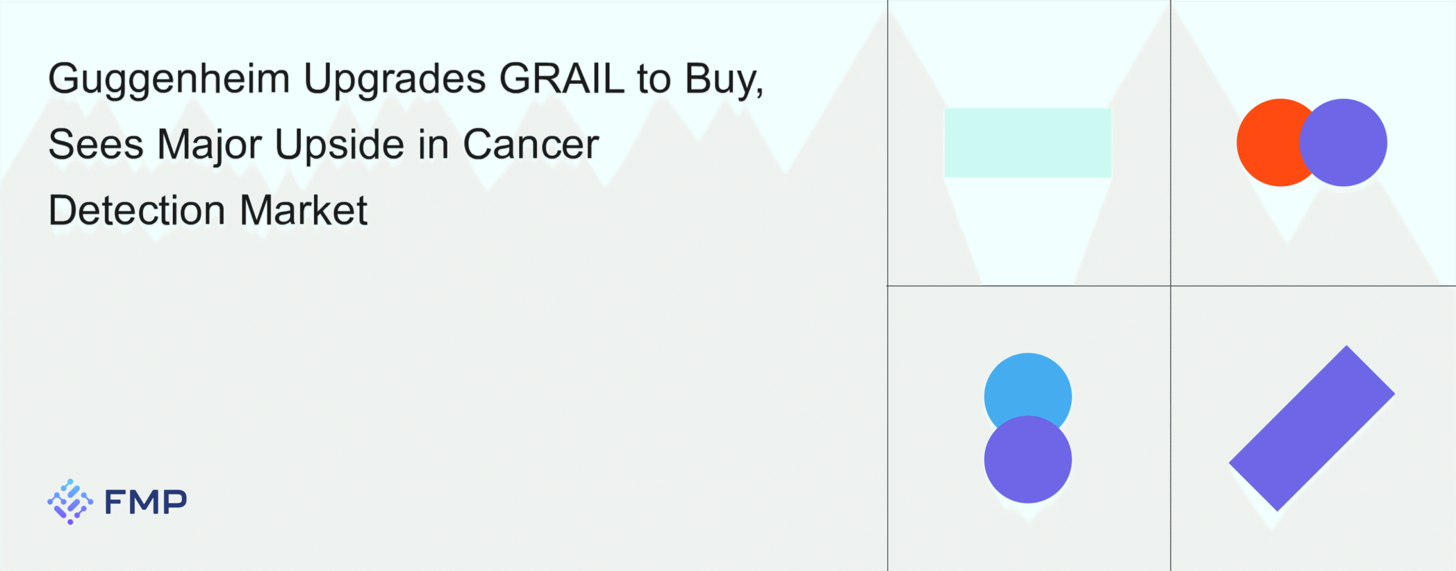This screenshot has width=1456, height=571.
Task: Click the word "Sees" in the headline
Action: click(96, 144)
